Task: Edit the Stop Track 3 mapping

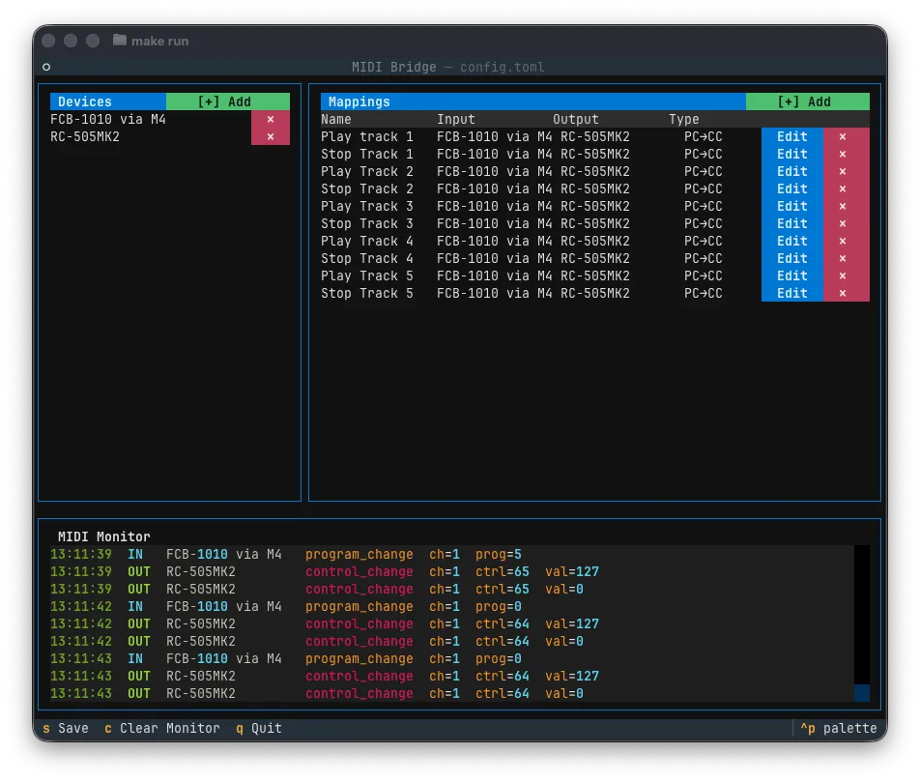Action: point(792,223)
